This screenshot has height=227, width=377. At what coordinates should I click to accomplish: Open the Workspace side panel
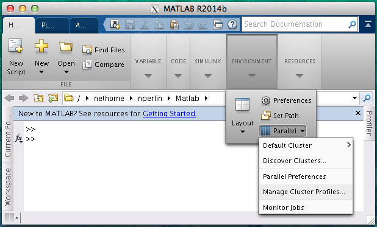click(8, 187)
